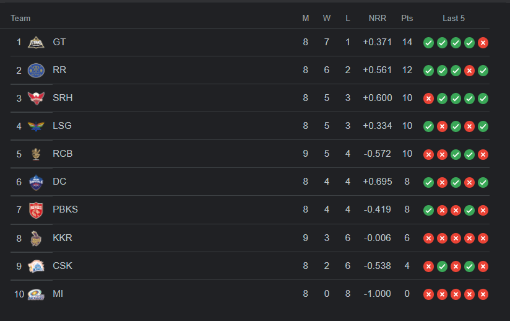Click GT's red loss icon in Last 5
The image size is (510, 321).
point(483,43)
